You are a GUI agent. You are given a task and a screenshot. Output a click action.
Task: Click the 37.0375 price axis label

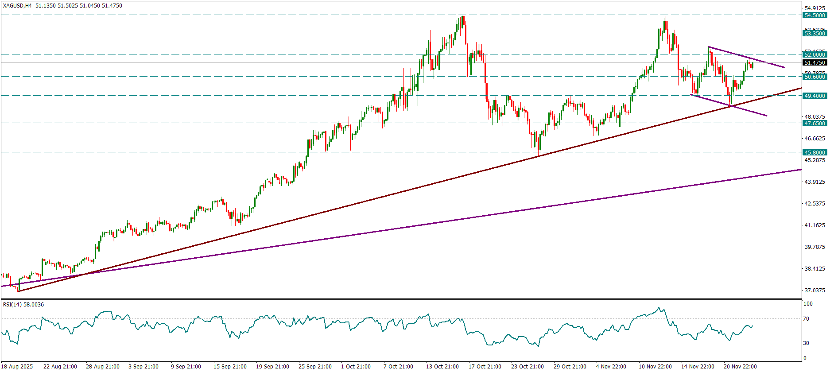pyautogui.click(x=814, y=291)
